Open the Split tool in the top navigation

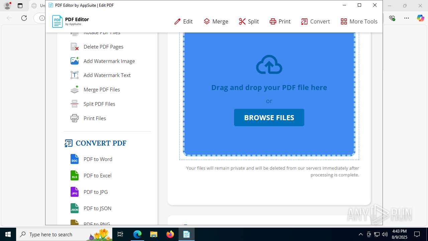click(x=249, y=21)
